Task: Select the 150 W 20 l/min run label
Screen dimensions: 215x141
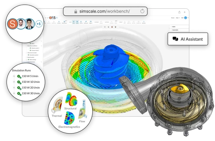Action: pyautogui.click(x=31, y=88)
